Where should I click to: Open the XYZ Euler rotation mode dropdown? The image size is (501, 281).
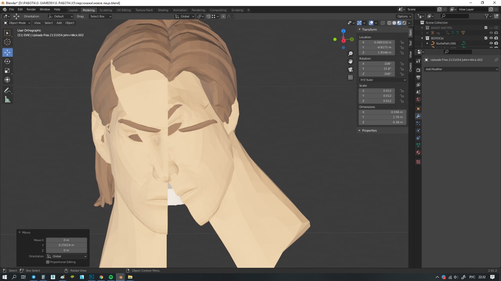[x=383, y=80]
